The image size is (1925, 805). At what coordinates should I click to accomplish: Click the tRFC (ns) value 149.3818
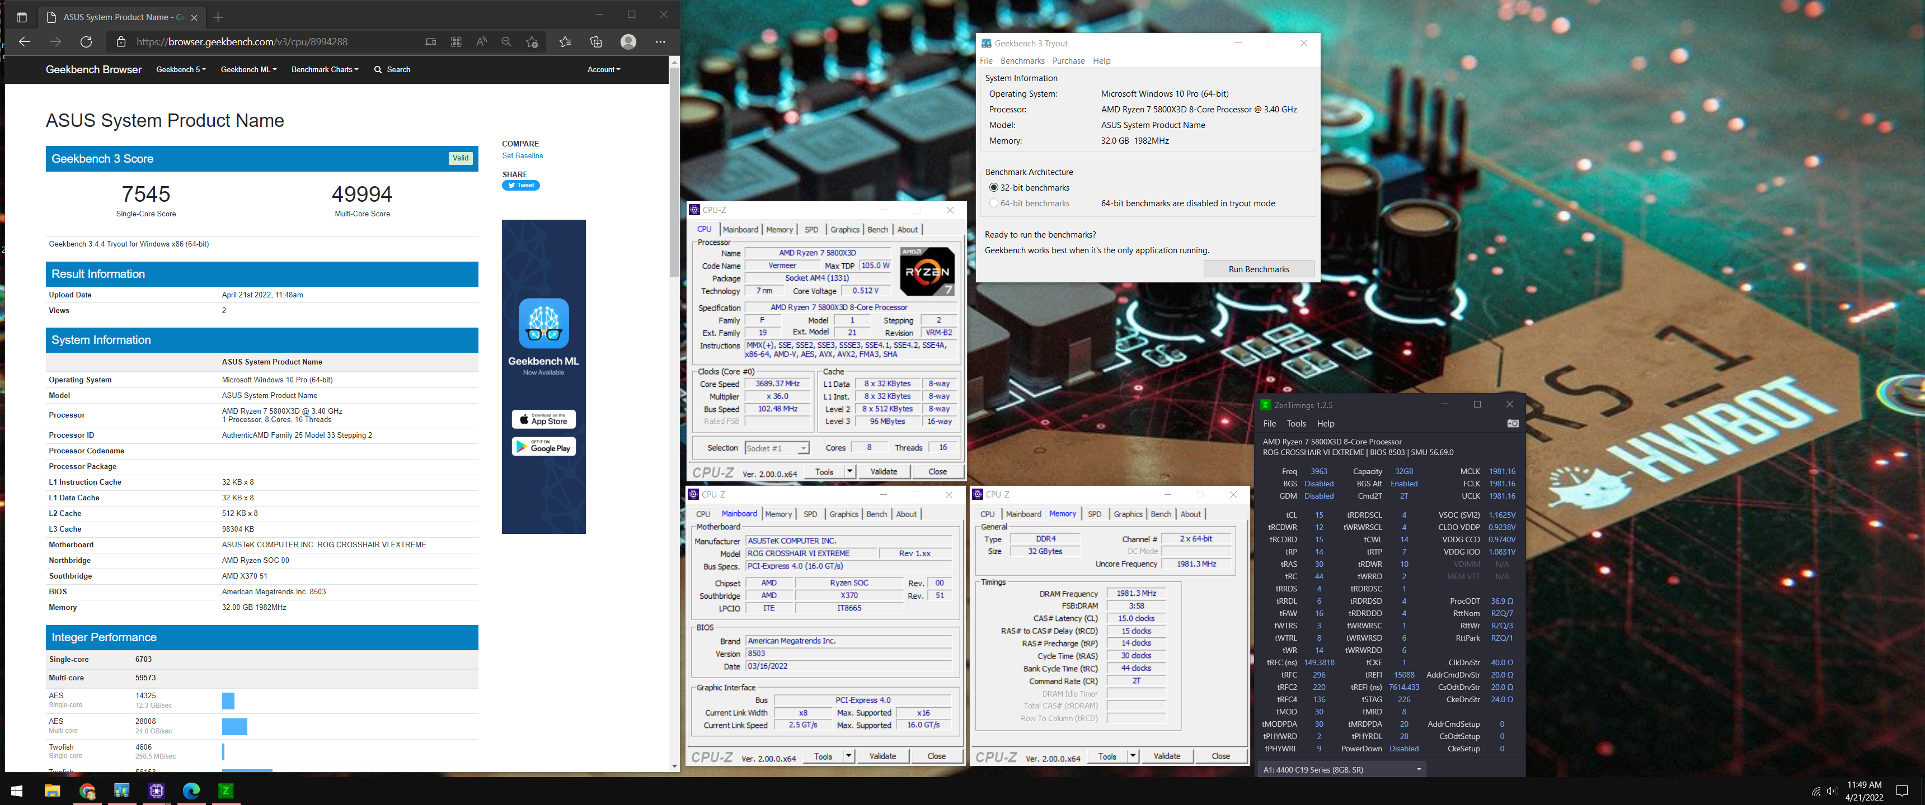(1319, 662)
